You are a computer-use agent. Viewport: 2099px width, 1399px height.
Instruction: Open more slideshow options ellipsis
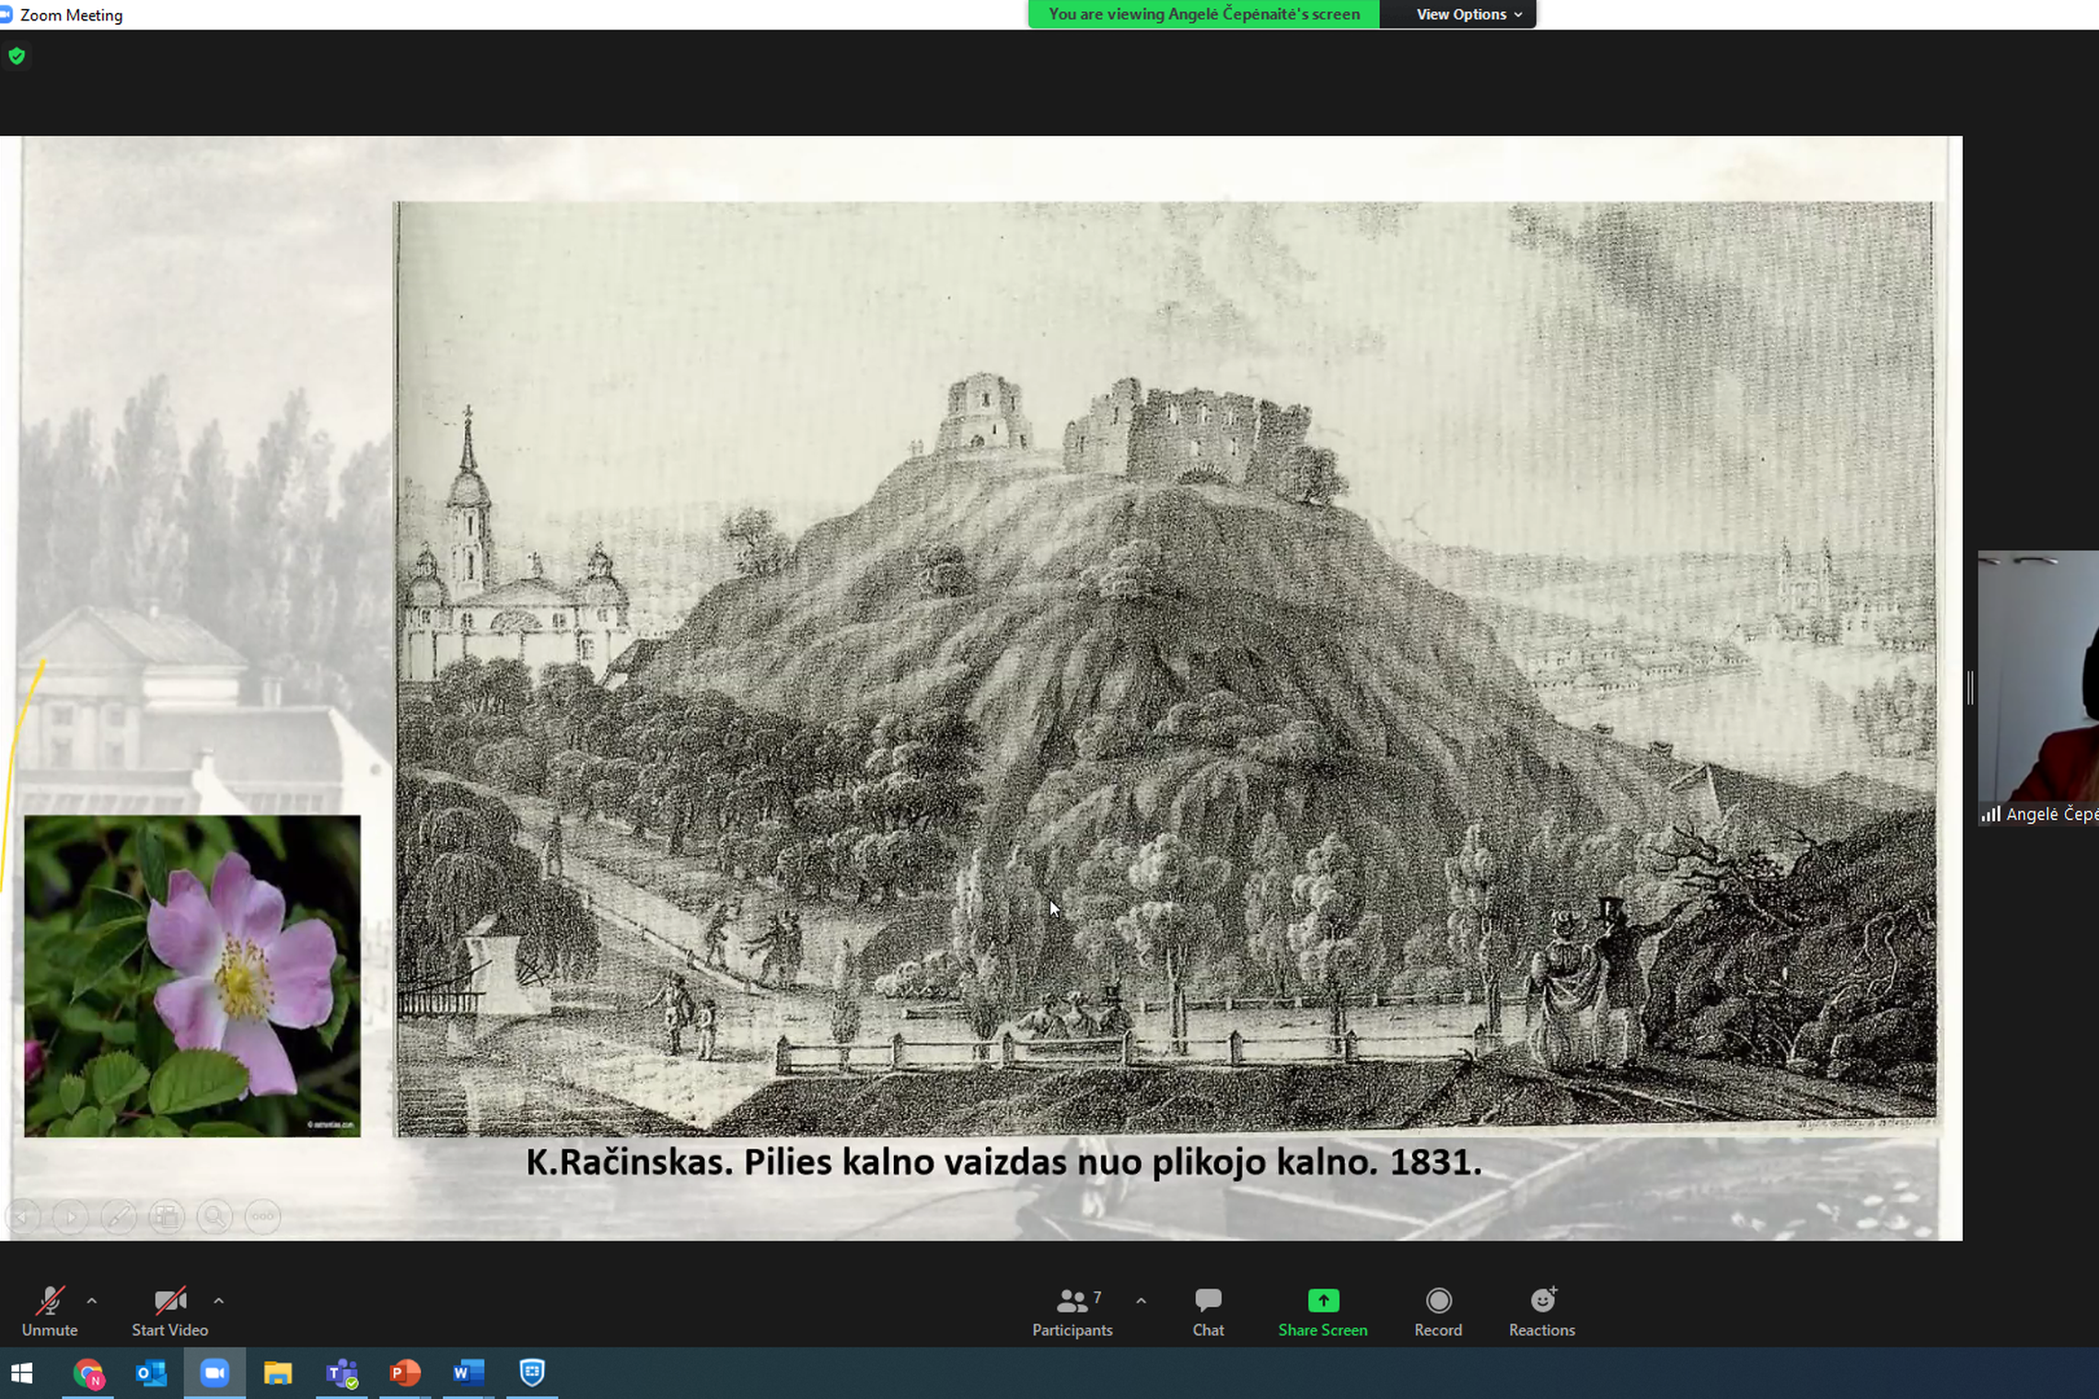[262, 1217]
